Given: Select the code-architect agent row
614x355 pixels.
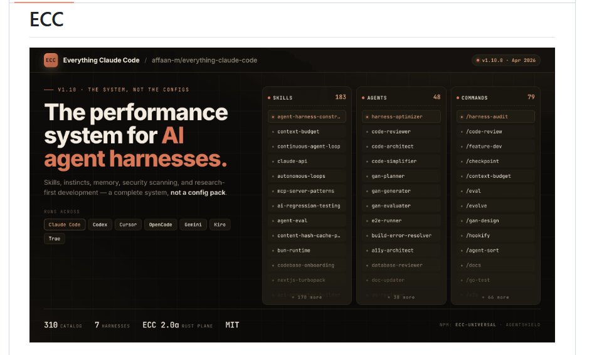Looking at the screenshot, I should 401,147.
